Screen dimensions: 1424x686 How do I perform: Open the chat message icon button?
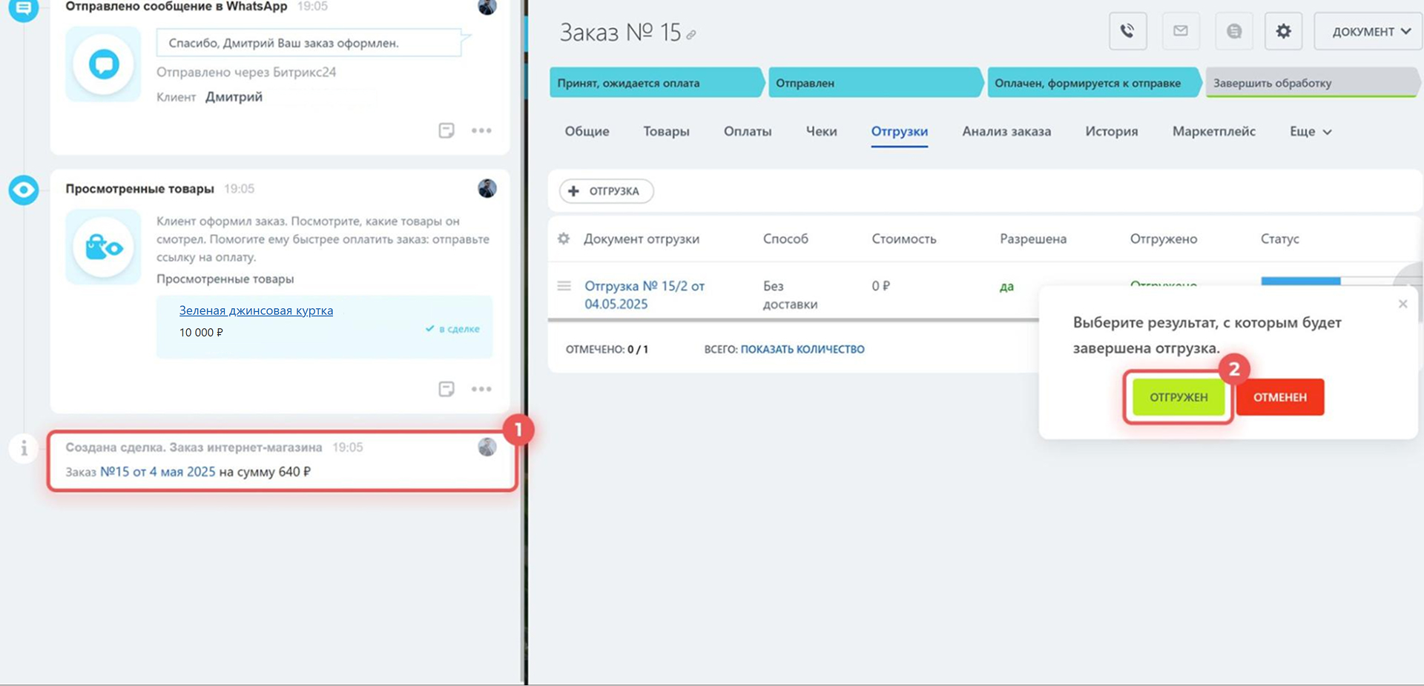coord(1234,31)
